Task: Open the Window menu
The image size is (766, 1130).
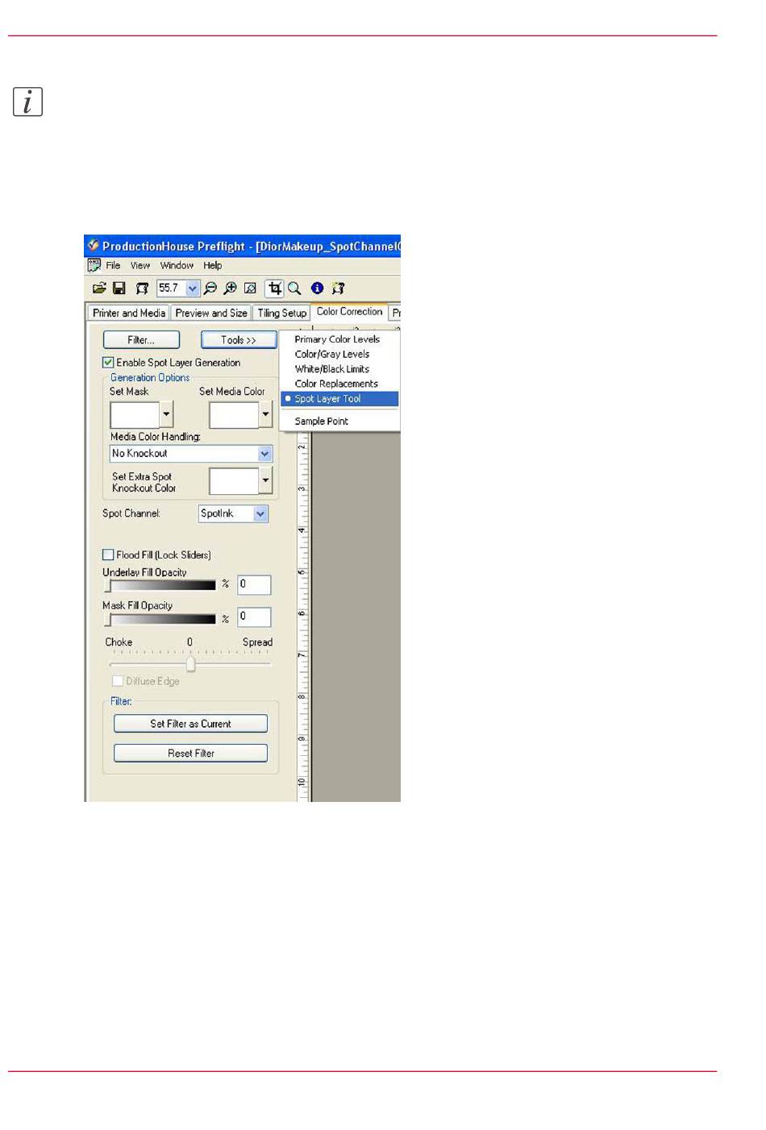Action: point(177,265)
